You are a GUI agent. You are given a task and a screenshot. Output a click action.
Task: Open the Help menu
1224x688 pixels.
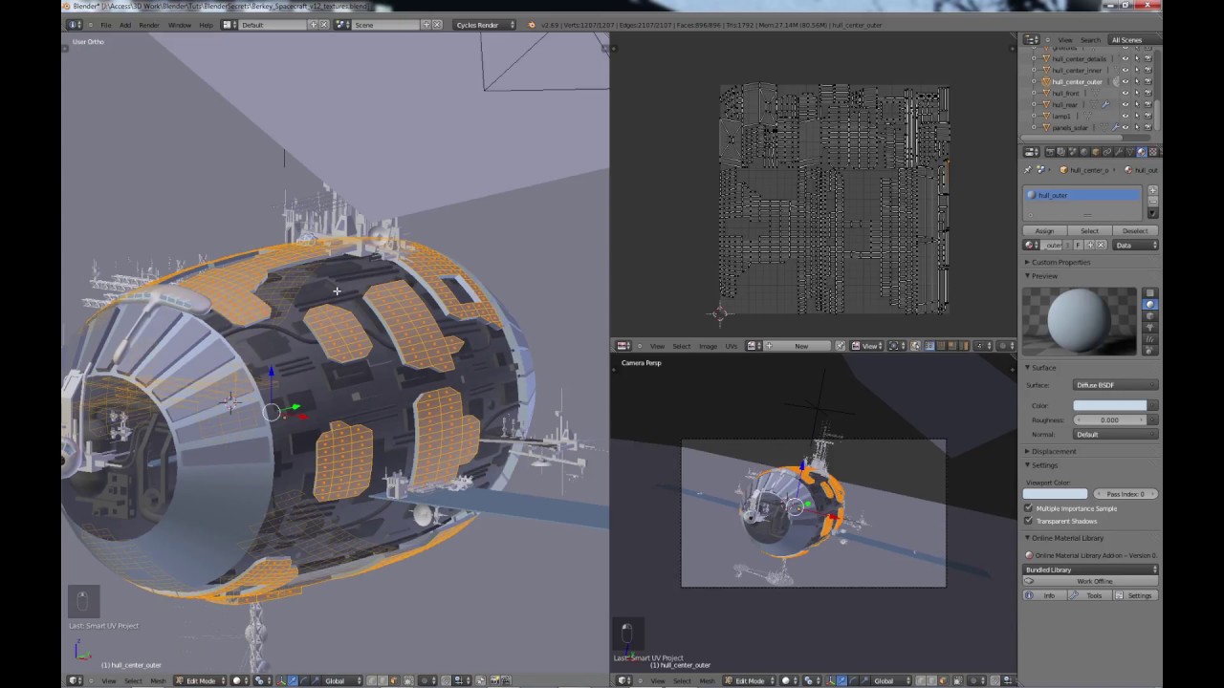tap(206, 25)
